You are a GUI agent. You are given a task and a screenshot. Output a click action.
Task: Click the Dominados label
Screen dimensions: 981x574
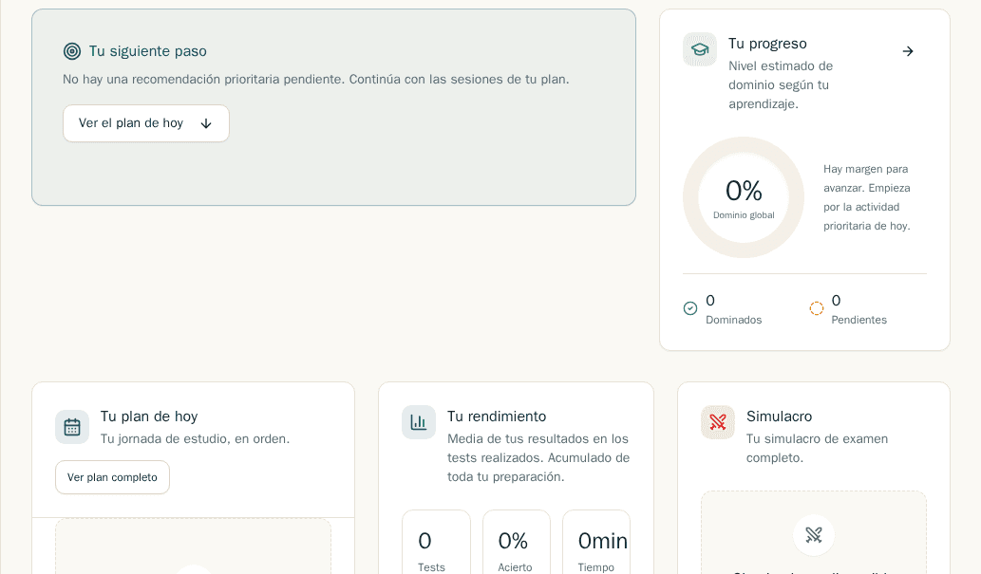coord(734,320)
